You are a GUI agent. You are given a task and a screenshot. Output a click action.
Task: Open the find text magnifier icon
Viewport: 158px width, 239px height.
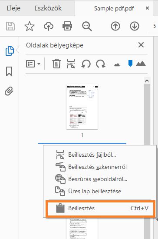pyautogui.click(x=87, y=27)
